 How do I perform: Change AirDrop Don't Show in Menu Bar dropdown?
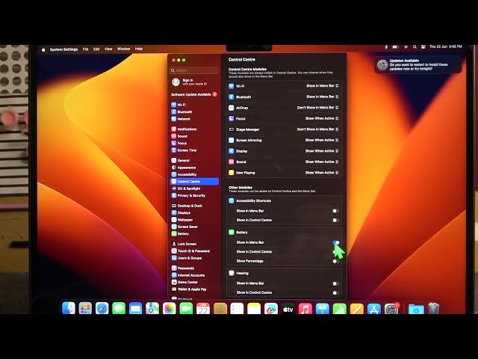click(x=317, y=108)
